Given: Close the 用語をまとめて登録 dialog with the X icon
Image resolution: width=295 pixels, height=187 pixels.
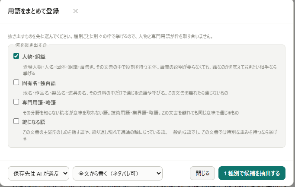Looking at the screenshot, I should (75, 11).
